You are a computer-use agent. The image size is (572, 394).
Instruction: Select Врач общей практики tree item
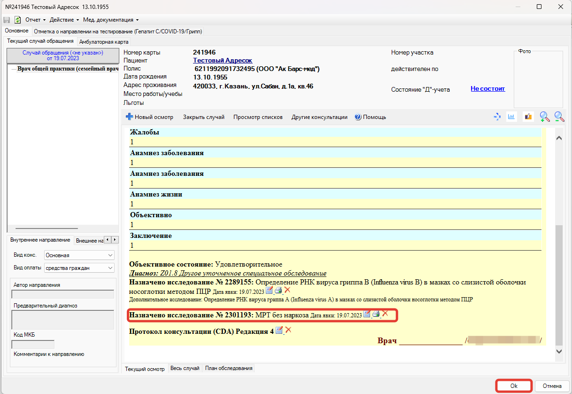coord(68,69)
